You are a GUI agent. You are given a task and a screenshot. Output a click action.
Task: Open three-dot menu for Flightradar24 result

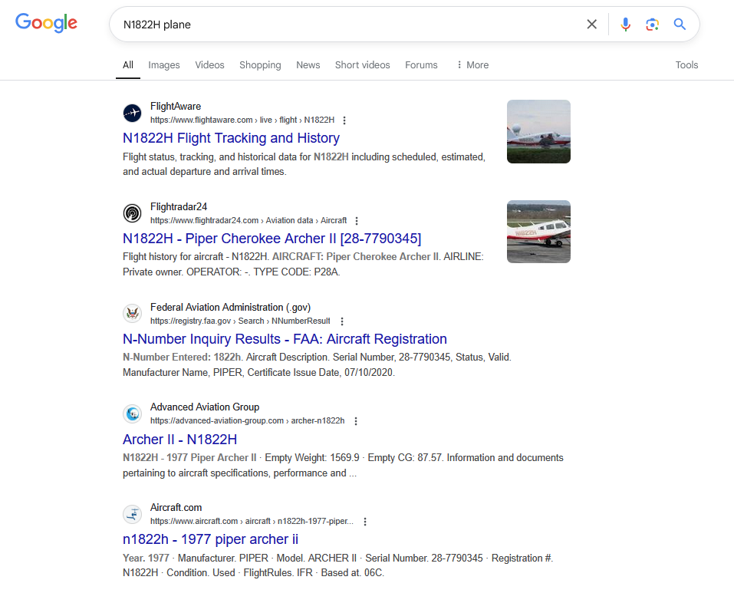357,220
